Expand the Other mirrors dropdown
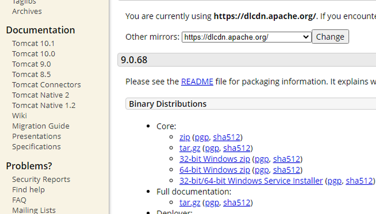Image resolution: width=376 pixels, height=214 pixels. tap(246, 37)
